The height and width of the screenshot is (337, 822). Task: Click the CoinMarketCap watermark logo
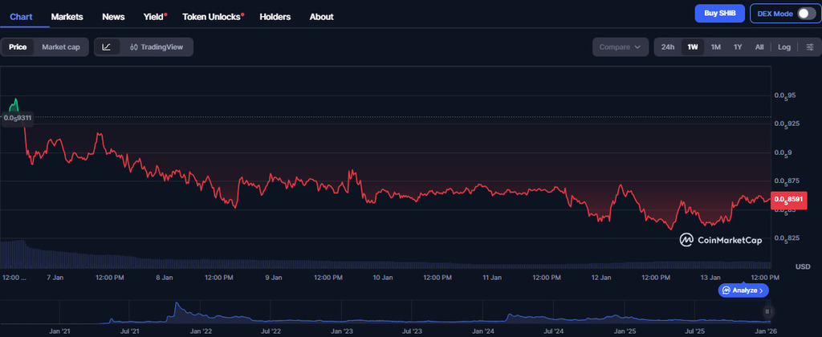[719, 239]
